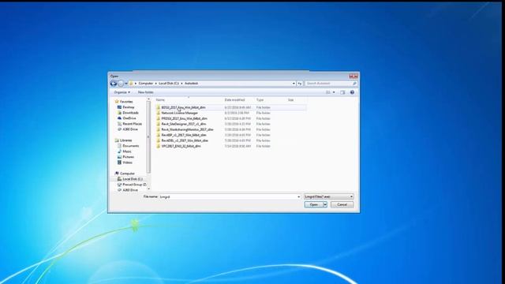This screenshot has height=284, width=505.
Task: Select the PRDSU_2017 folder row
Action: click(230, 118)
